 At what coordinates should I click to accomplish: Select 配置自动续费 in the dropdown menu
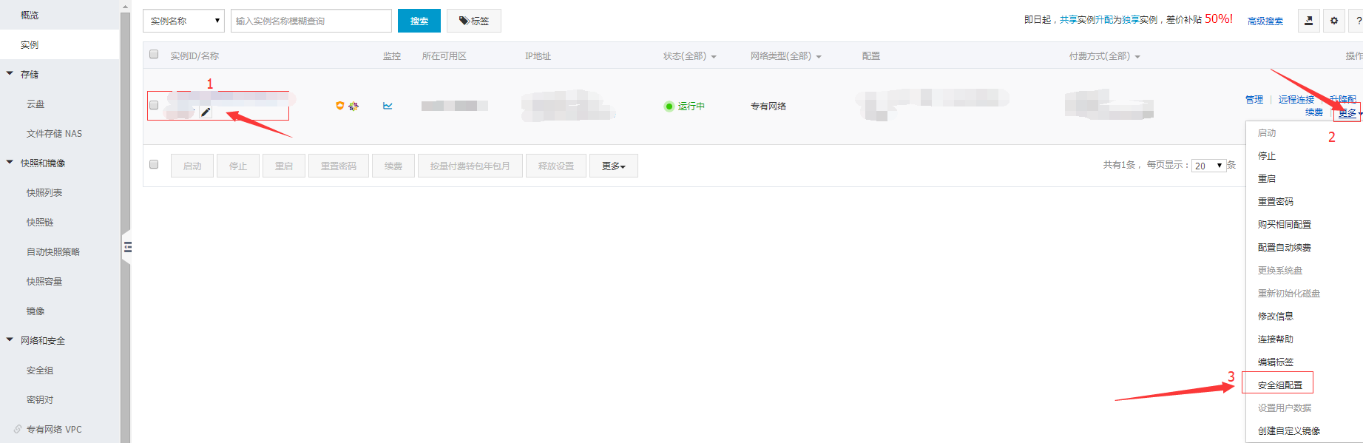point(1285,248)
